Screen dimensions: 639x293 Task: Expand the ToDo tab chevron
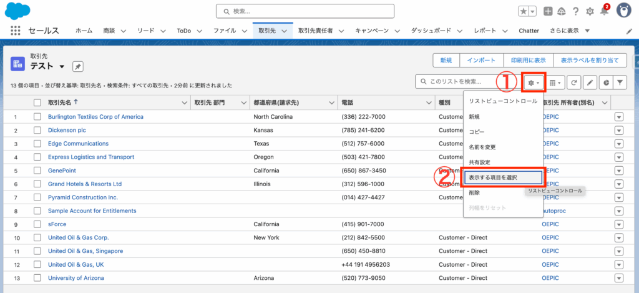tap(200, 31)
